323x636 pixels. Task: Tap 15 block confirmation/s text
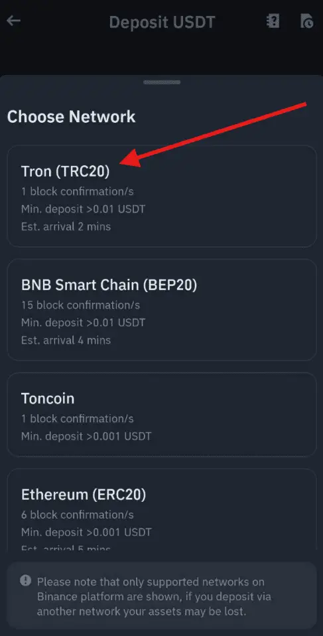pos(81,305)
